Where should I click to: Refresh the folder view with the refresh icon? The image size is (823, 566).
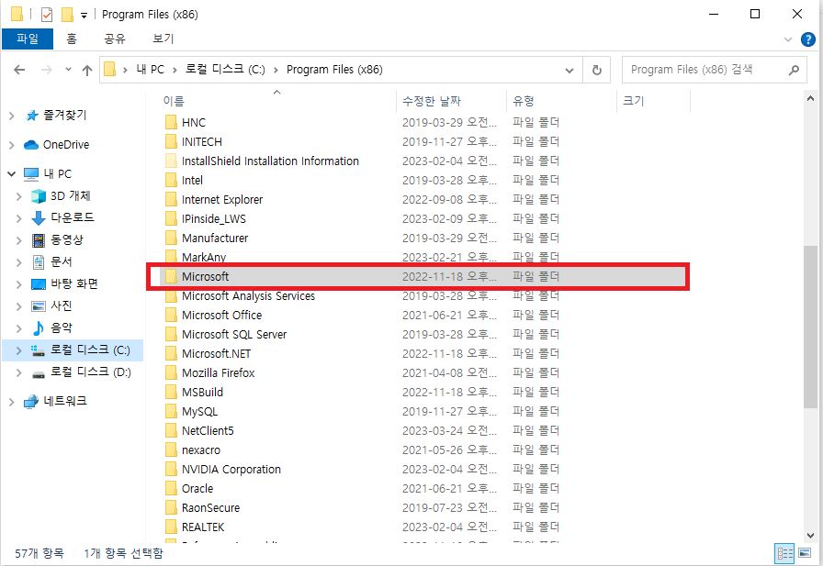point(599,69)
